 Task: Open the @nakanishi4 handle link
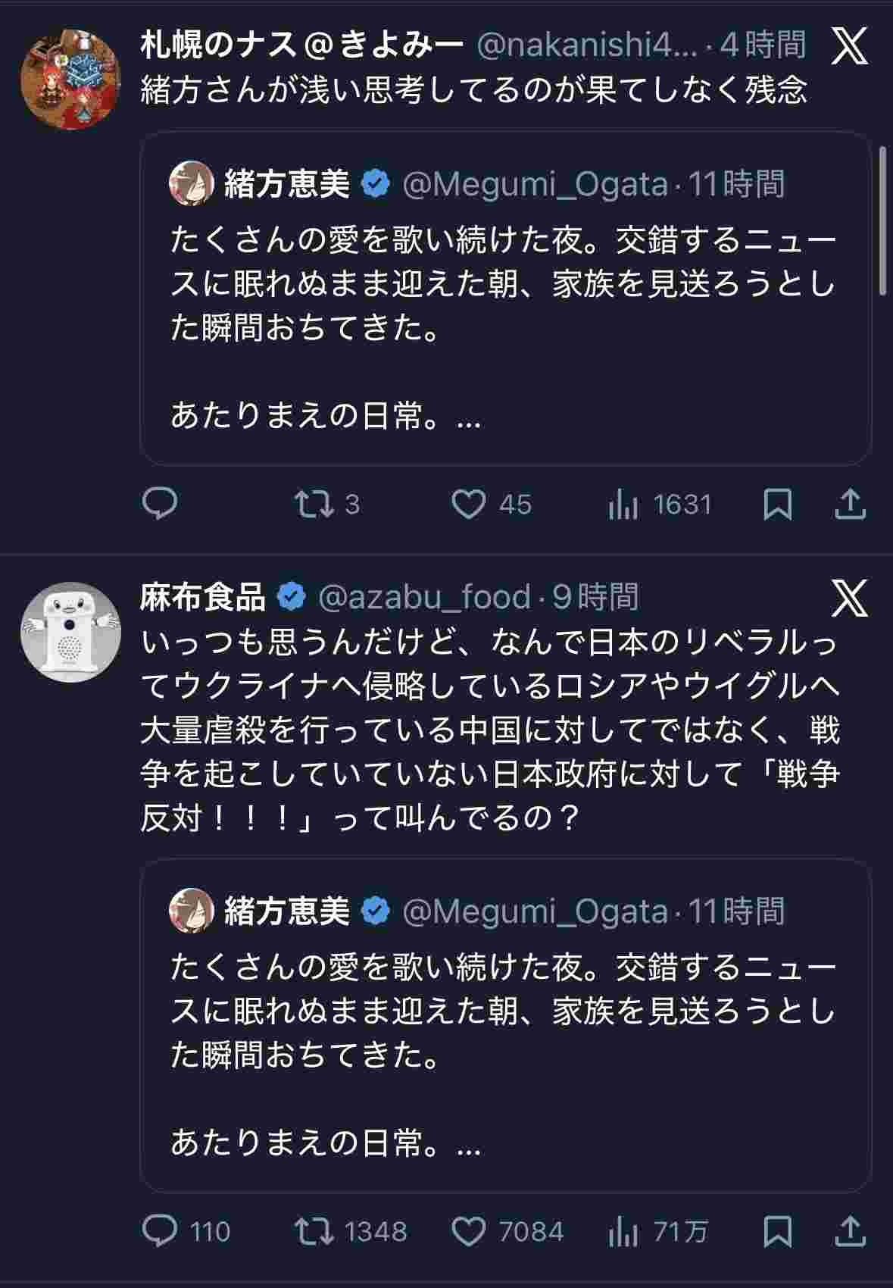point(586,46)
